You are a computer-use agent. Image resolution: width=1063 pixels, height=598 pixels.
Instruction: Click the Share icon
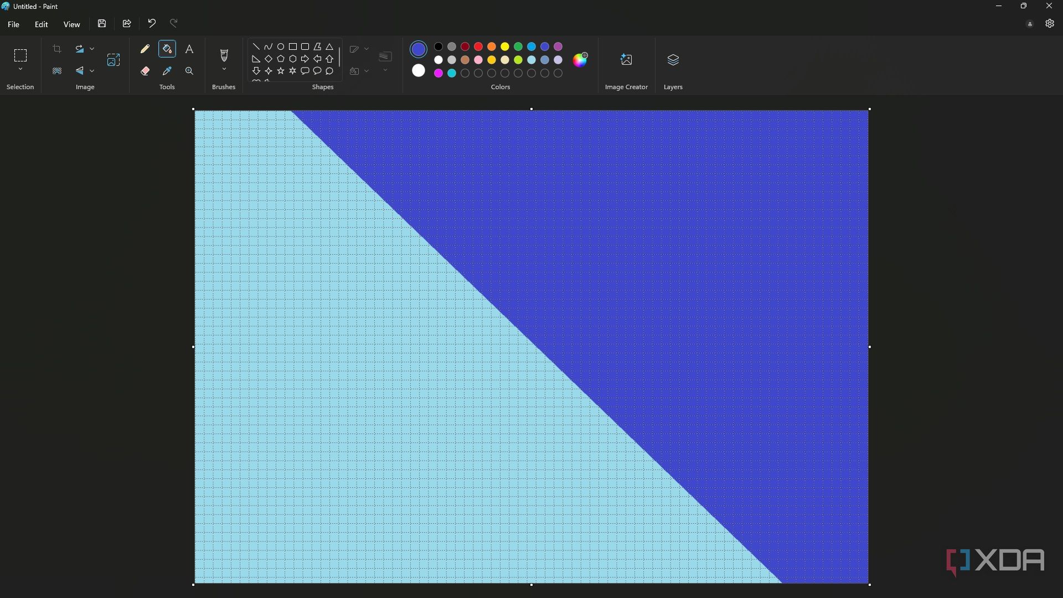click(x=127, y=23)
